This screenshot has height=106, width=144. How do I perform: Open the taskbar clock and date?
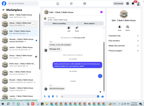pos(134,104)
